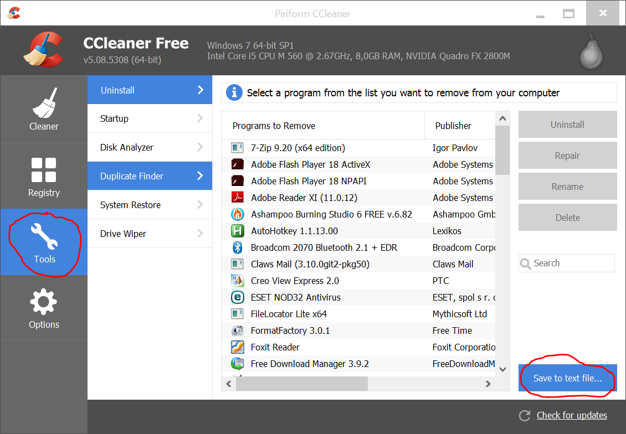The width and height of the screenshot is (626, 434).
Task: Click in the Search input field
Action: 567,263
